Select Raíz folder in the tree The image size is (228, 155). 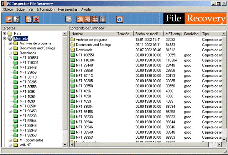tap(17, 33)
